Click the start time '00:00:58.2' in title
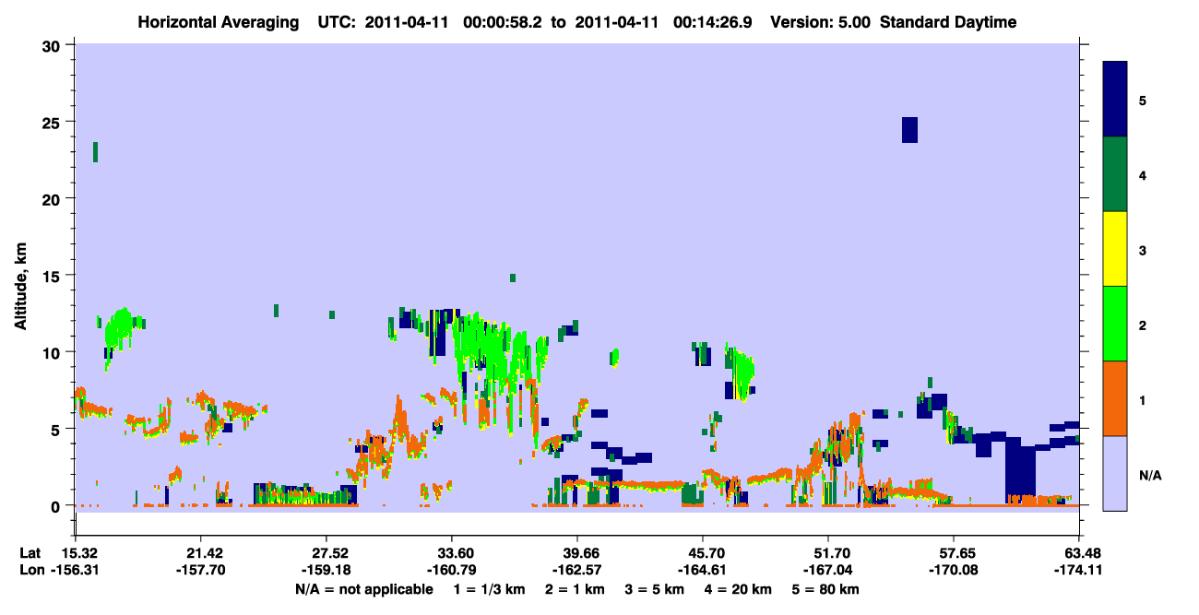 click(x=504, y=22)
